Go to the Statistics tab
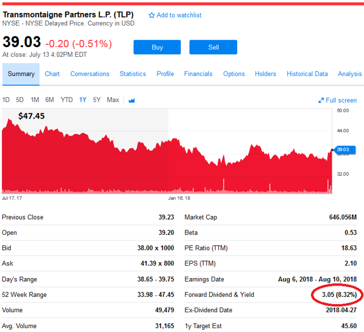Screen dimensions: 364x332 tap(133, 74)
